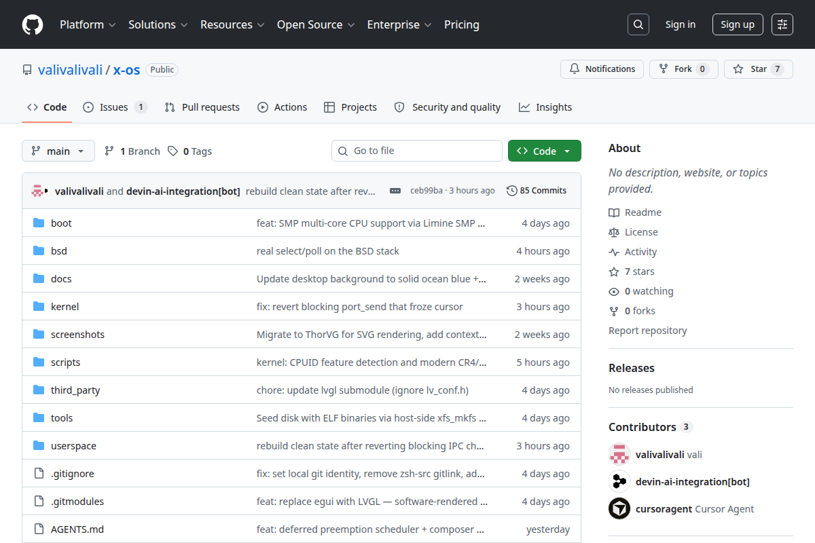
Task: Open the Projects tab
Action: 350,107
